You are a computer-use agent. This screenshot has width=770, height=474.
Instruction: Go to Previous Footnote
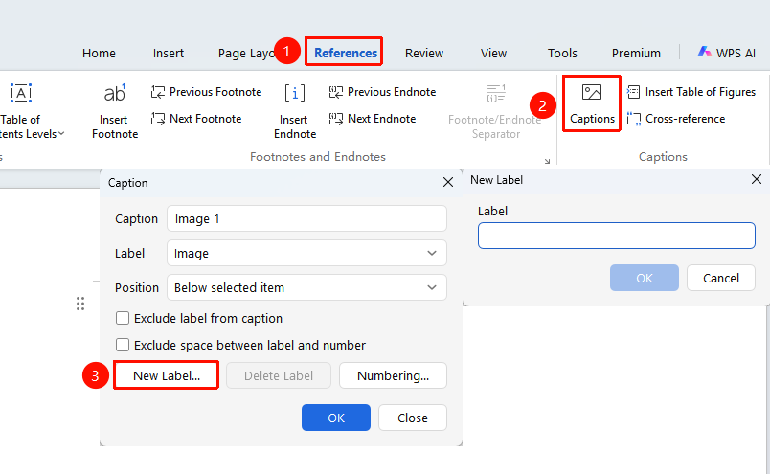(206, 92)
